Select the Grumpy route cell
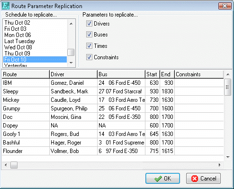The width and height of the screenshot is (234, 189). pos(26,108)
